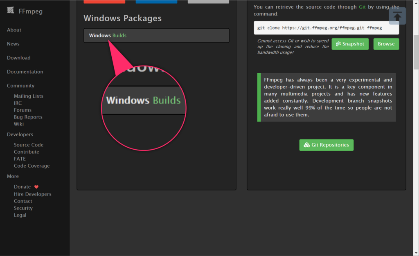Click the FFmpeg logo icon
This screenshot has width=419, height=256.
pyautogui.click(x=10, y=10)
